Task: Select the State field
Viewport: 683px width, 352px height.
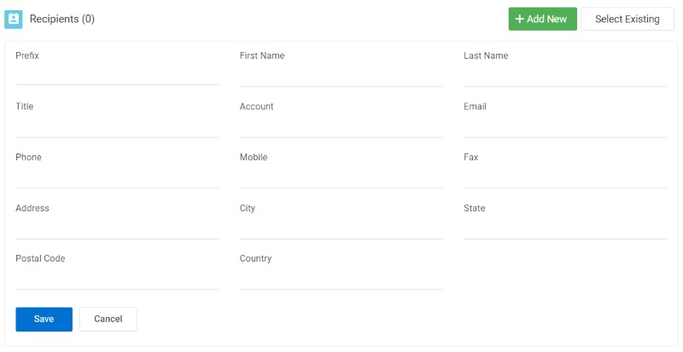Action: pos(565,228)
